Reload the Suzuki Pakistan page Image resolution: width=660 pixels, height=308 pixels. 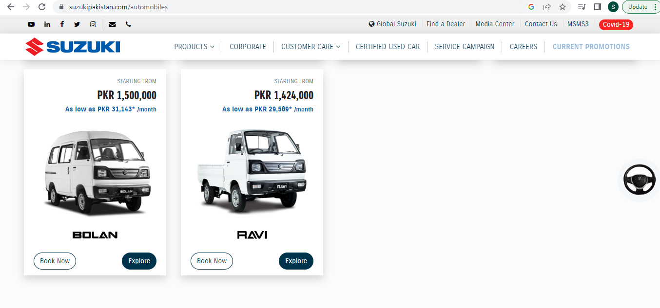[x=42, y=7]
